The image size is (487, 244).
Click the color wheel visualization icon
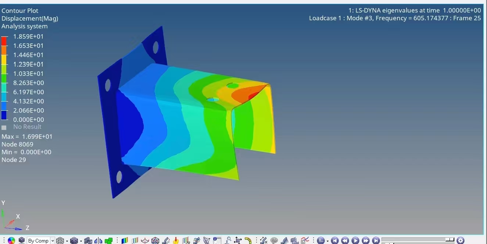(11, 241)
